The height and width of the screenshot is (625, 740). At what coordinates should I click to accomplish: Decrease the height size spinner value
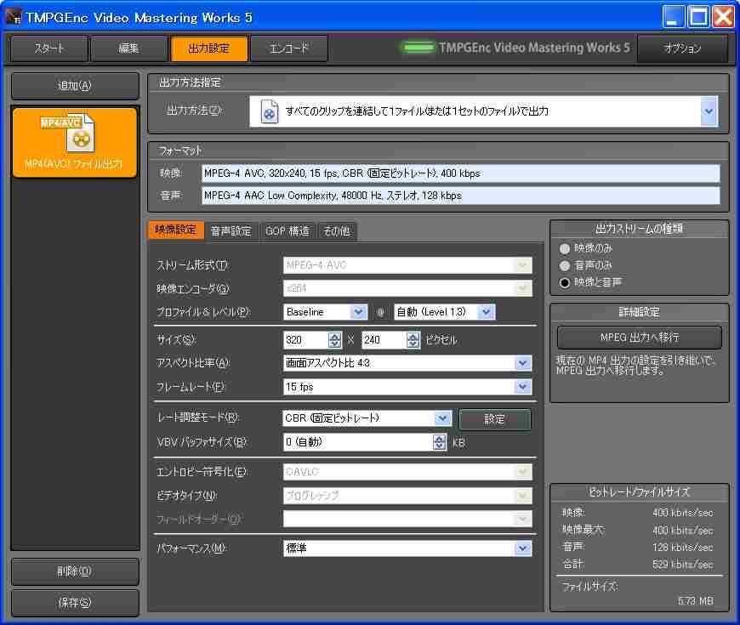tap(413, 344)
